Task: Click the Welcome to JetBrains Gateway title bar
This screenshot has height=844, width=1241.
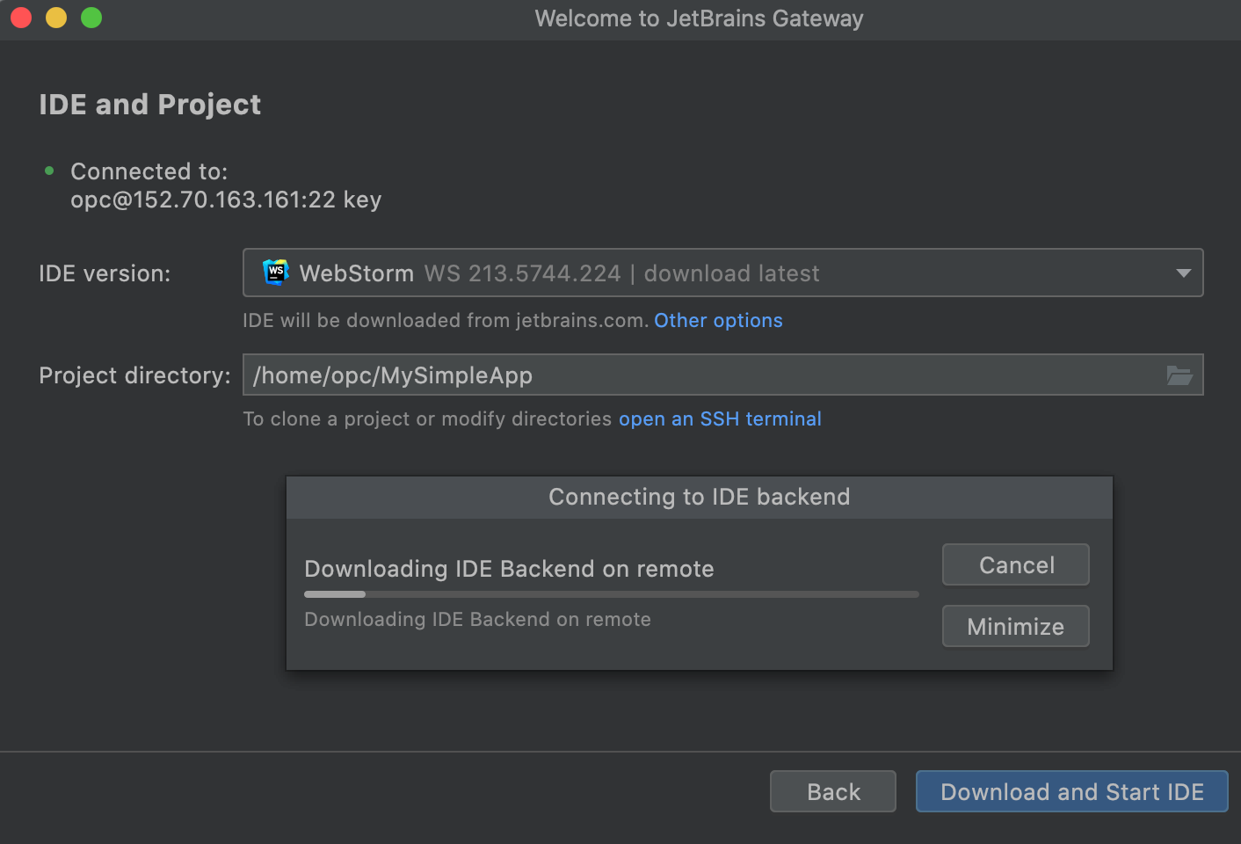Action: pos(700,18)
